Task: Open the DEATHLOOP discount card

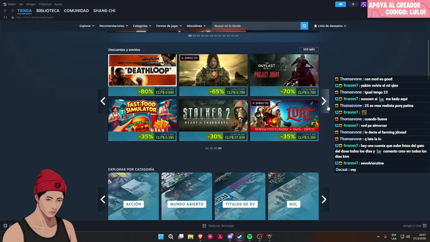Action: point(142,75)
